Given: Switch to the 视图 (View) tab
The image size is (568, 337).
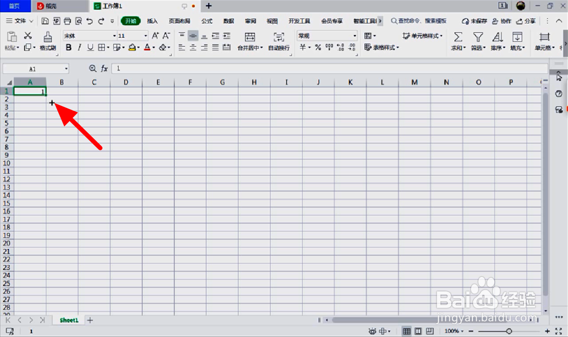Looking at the screenshot, I should (272, 21).
